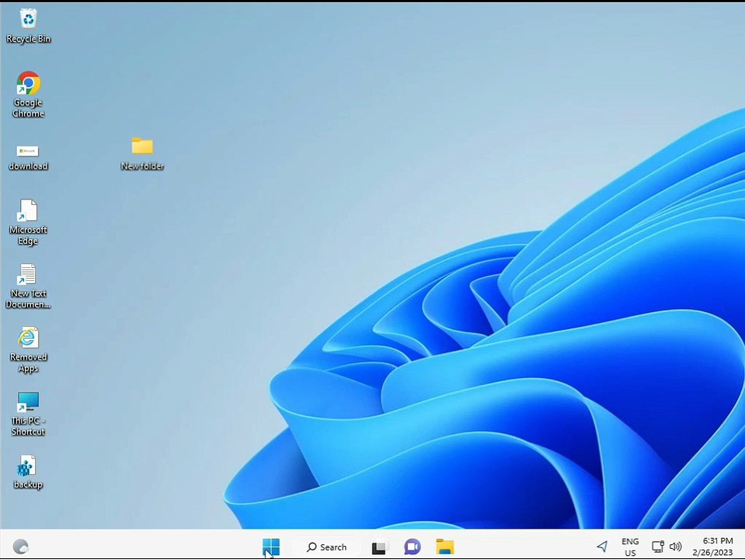
Task: Select the backup file icon
Action: (28, 466)
